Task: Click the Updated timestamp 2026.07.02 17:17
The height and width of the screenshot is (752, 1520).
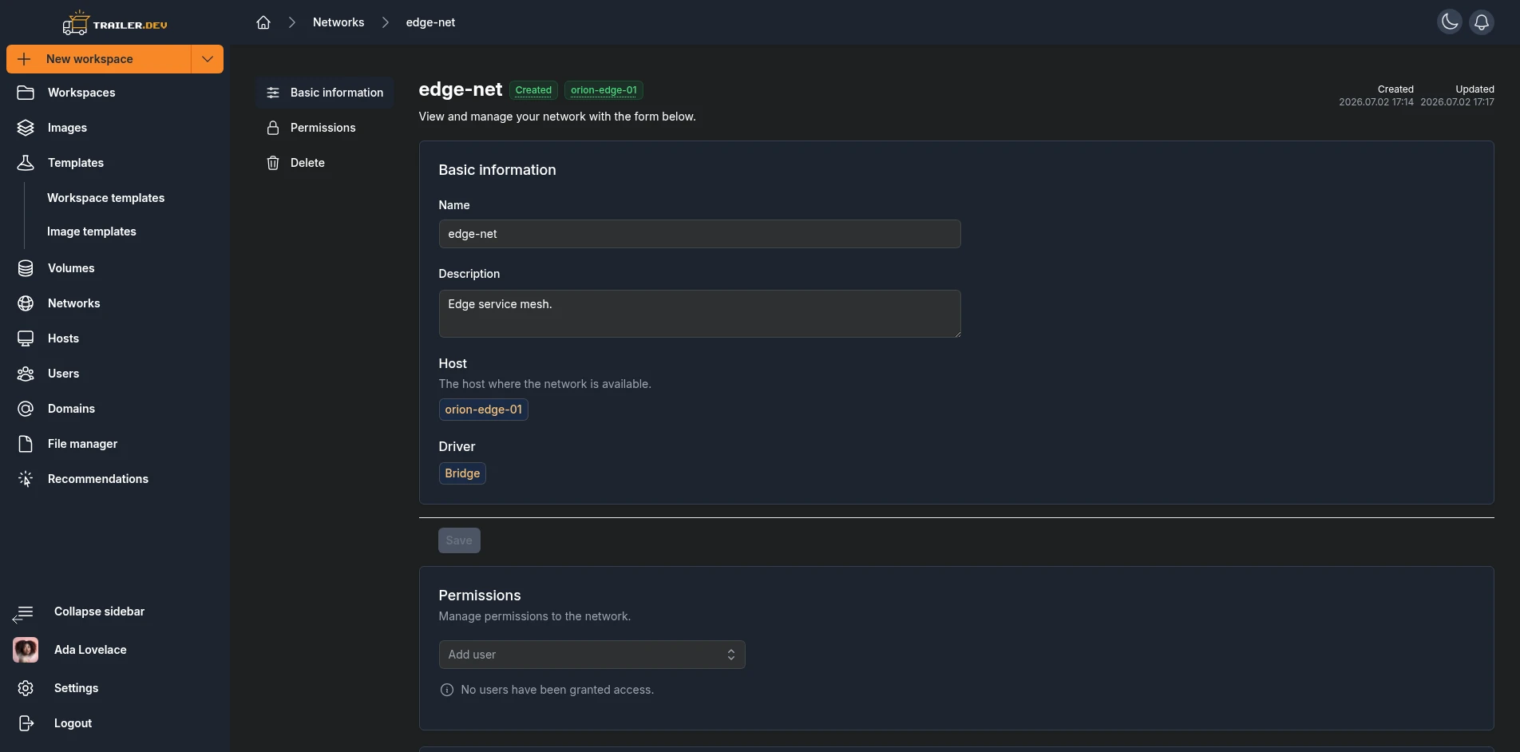Action: (x=1457, y=102)
